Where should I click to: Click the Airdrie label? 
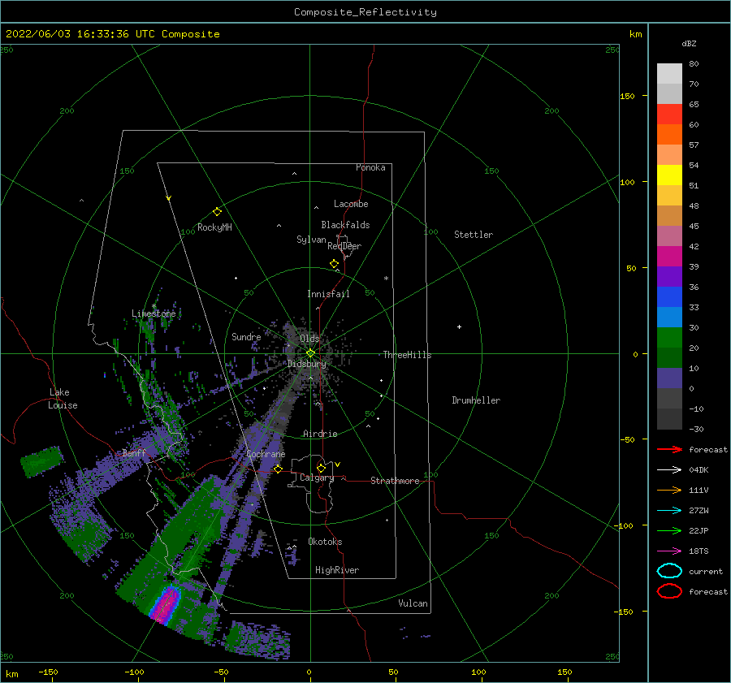[320, 434]
